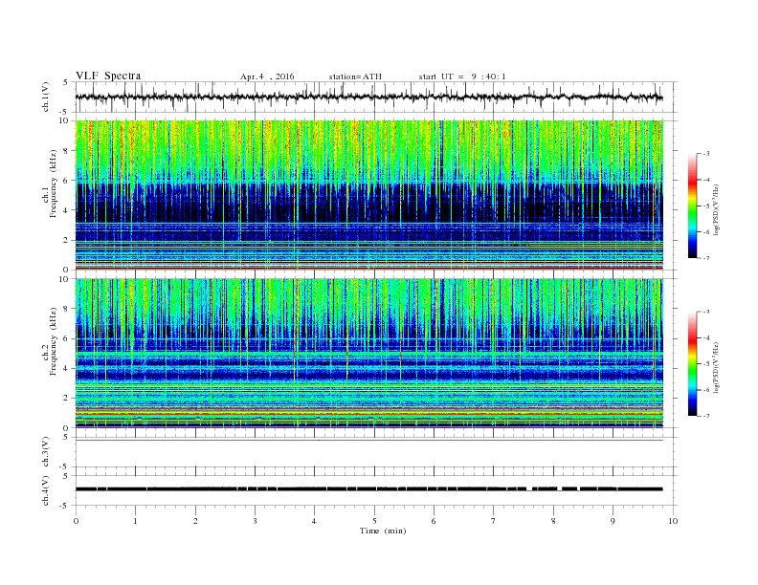The width and height of the screenshot is (758, 585).
Task: Click the time axis tick label '1'
Action: click(135, 521)
